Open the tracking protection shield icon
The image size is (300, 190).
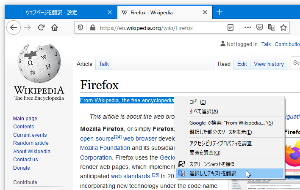pos(81,28)
